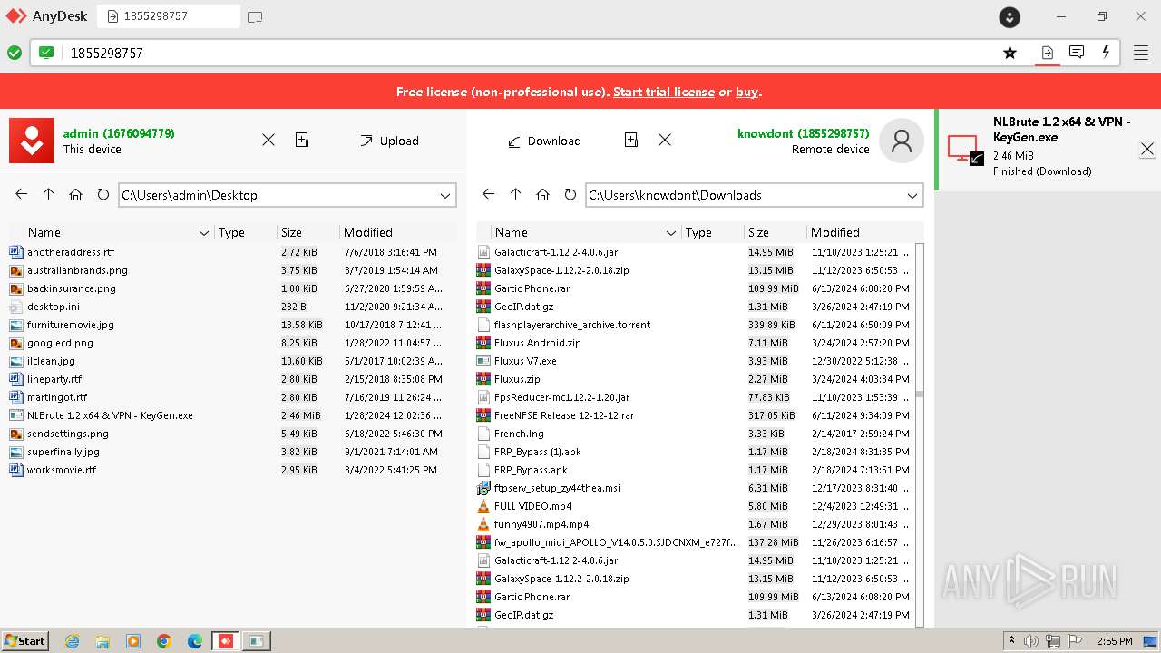This screenshot has height=653, width=1161.
Task: Refresh the local Desktop folder listing
Action: 102,194
